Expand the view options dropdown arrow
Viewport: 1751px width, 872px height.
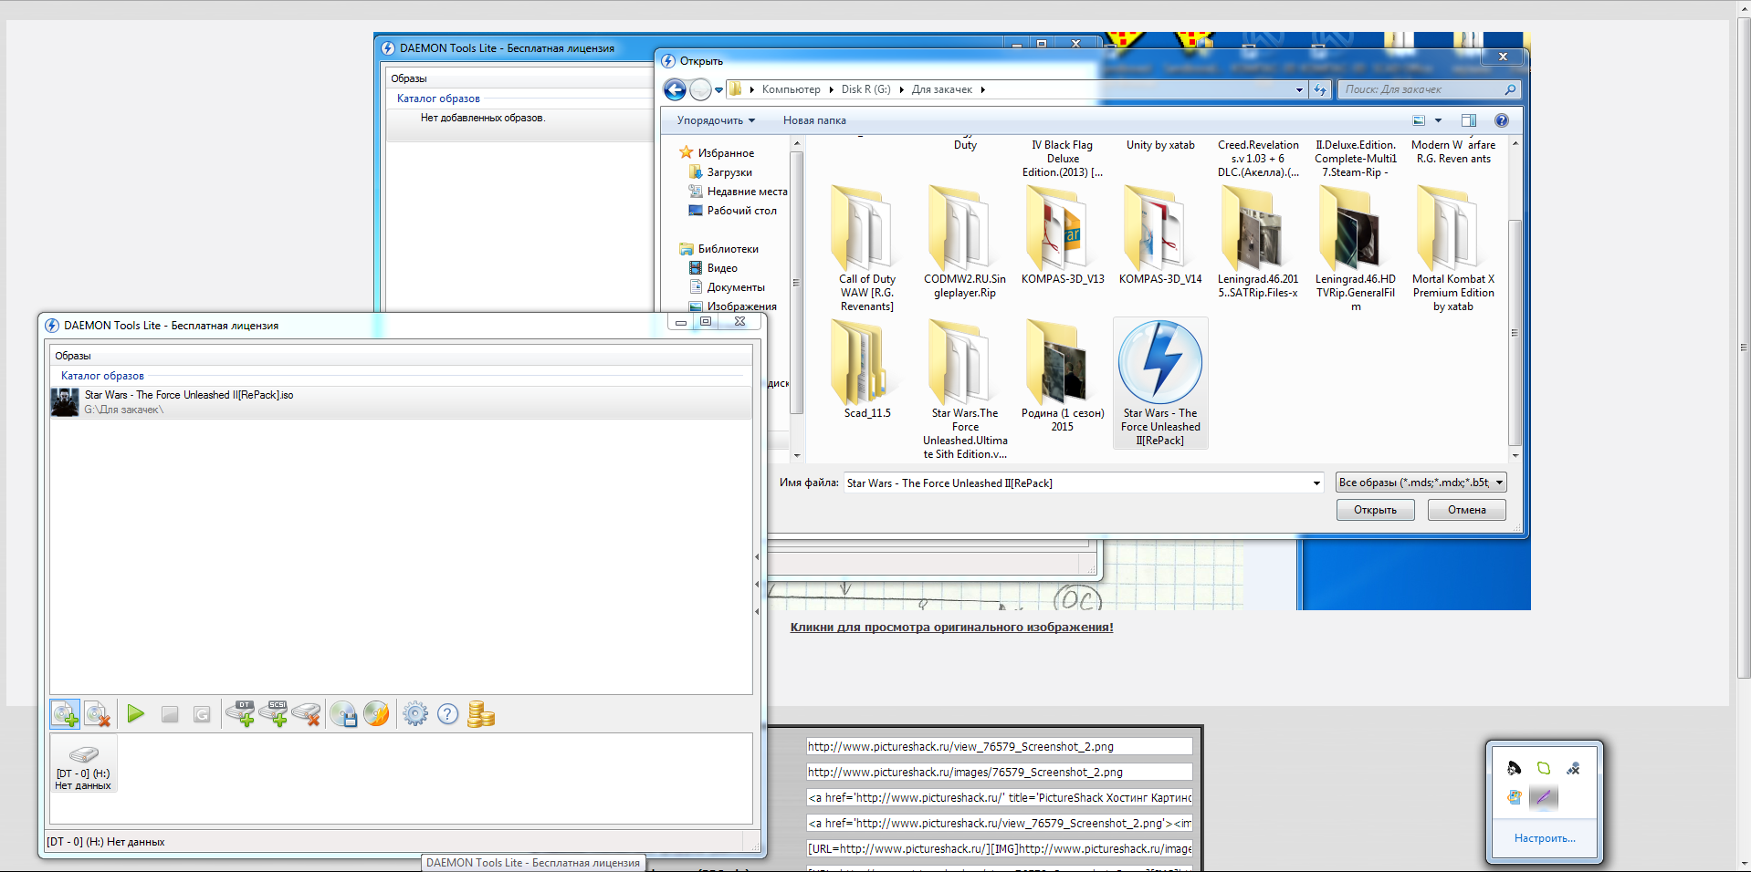pyautogui.click(x=1438, y=120)
